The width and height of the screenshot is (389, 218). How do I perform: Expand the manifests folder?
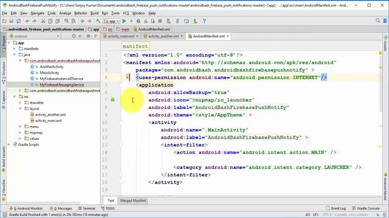(x=15, y=48)
